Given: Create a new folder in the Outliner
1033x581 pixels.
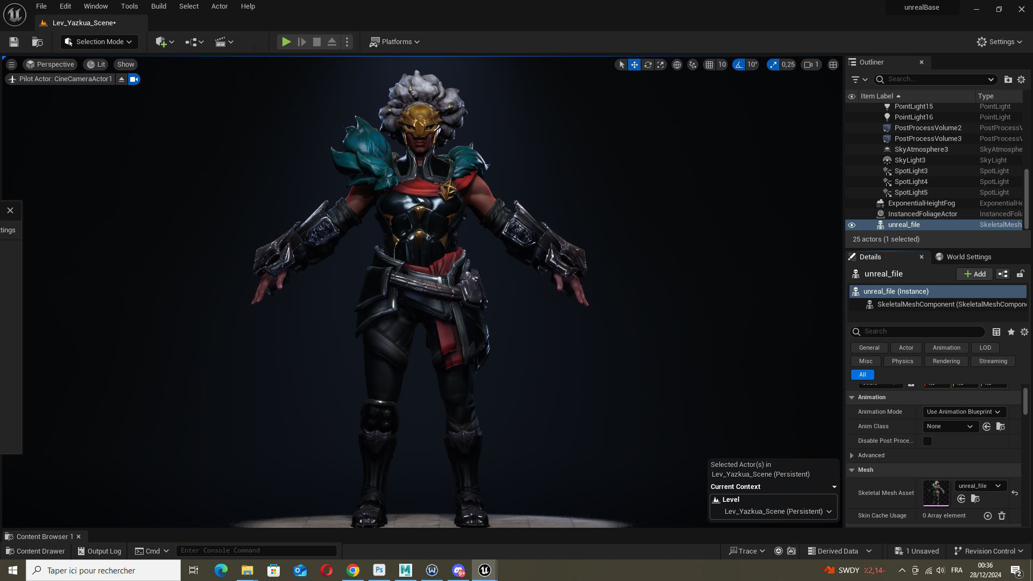Looking at the screenshot, I should point(1008,80).
